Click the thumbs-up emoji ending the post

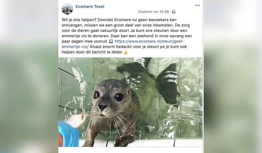coord(126,52)
